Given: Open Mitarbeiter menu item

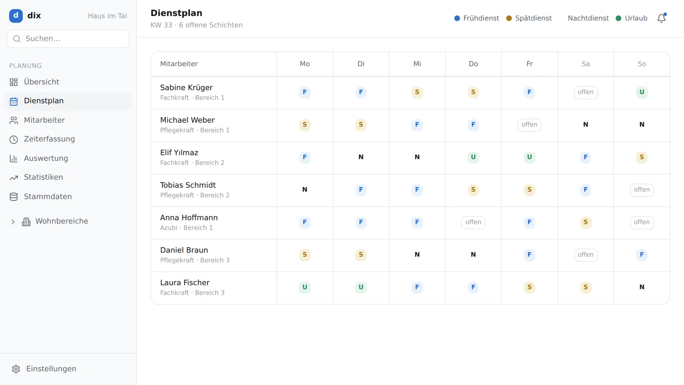Looking at the screenshot, I should tap(68, 120).
